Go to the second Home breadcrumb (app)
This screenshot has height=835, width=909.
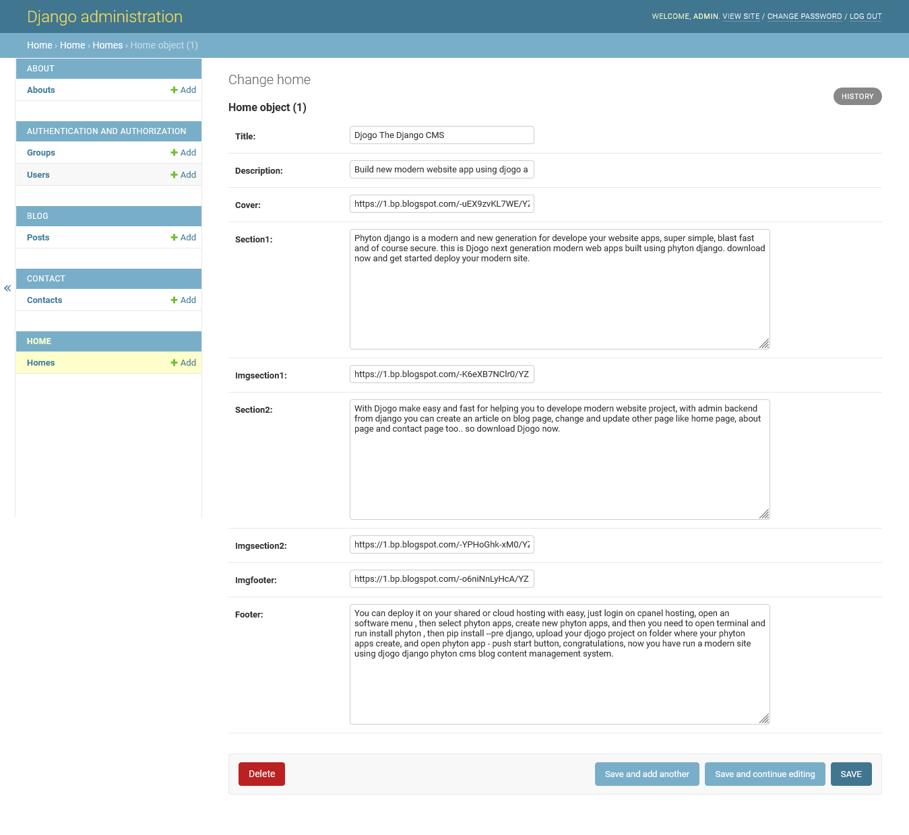(x=73, y=45)
